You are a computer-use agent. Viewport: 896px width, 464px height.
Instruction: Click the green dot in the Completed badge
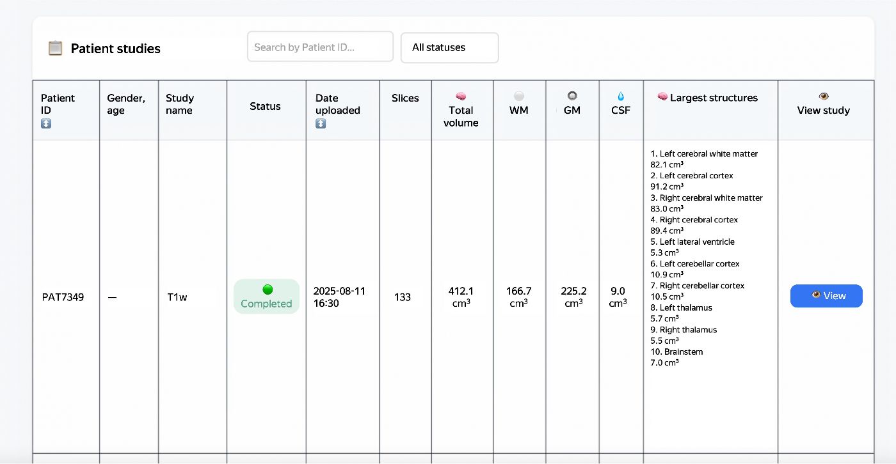(x=268, y=290)
